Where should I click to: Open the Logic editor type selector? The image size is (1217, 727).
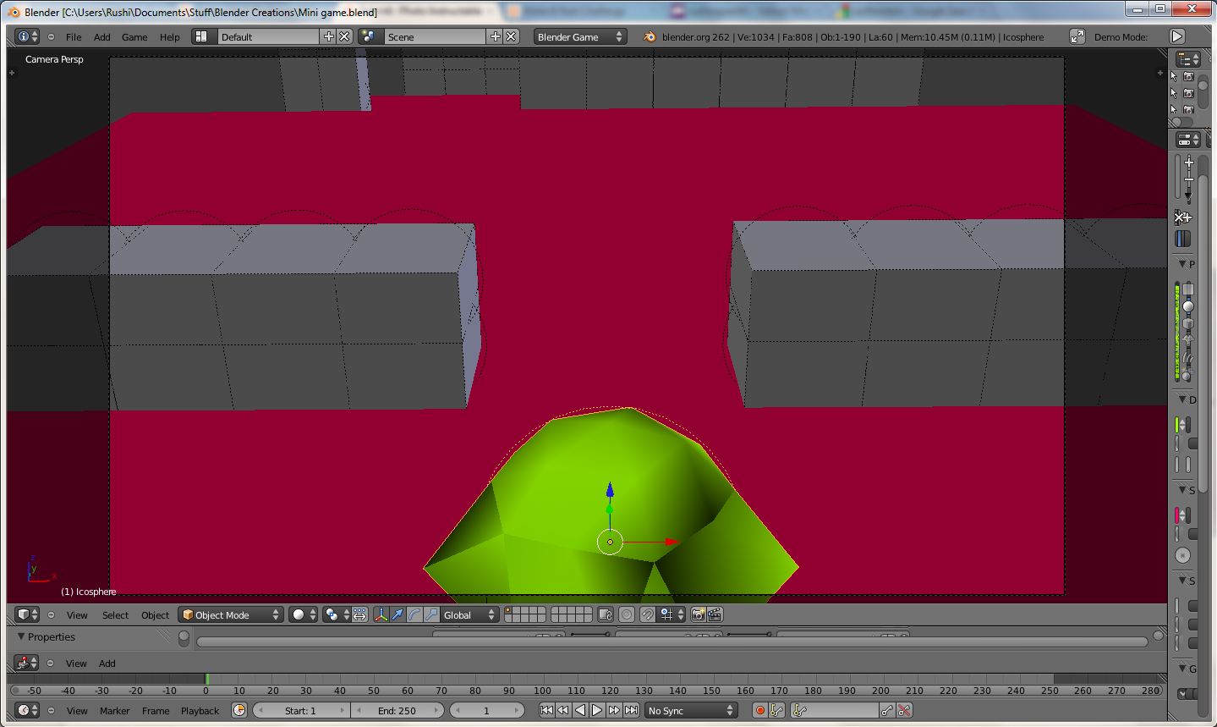(x=27, y=663)
